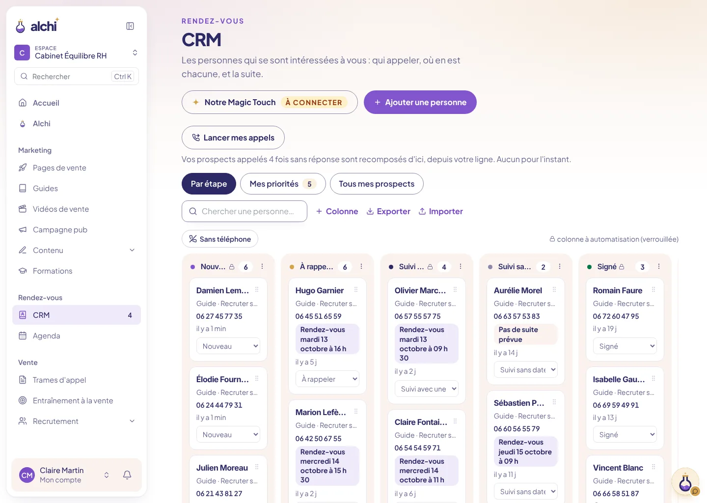This screenshot has width=707, height=503.
Task: Click the Exporter link
Action: coord(388,212)
